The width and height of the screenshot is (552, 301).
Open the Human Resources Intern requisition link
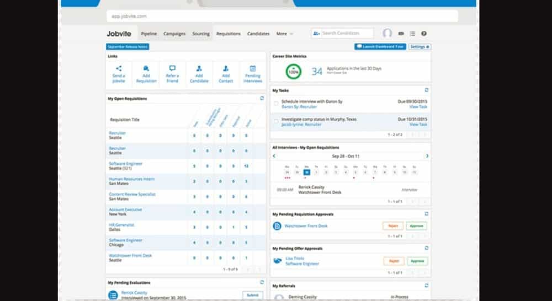[131, 179]
